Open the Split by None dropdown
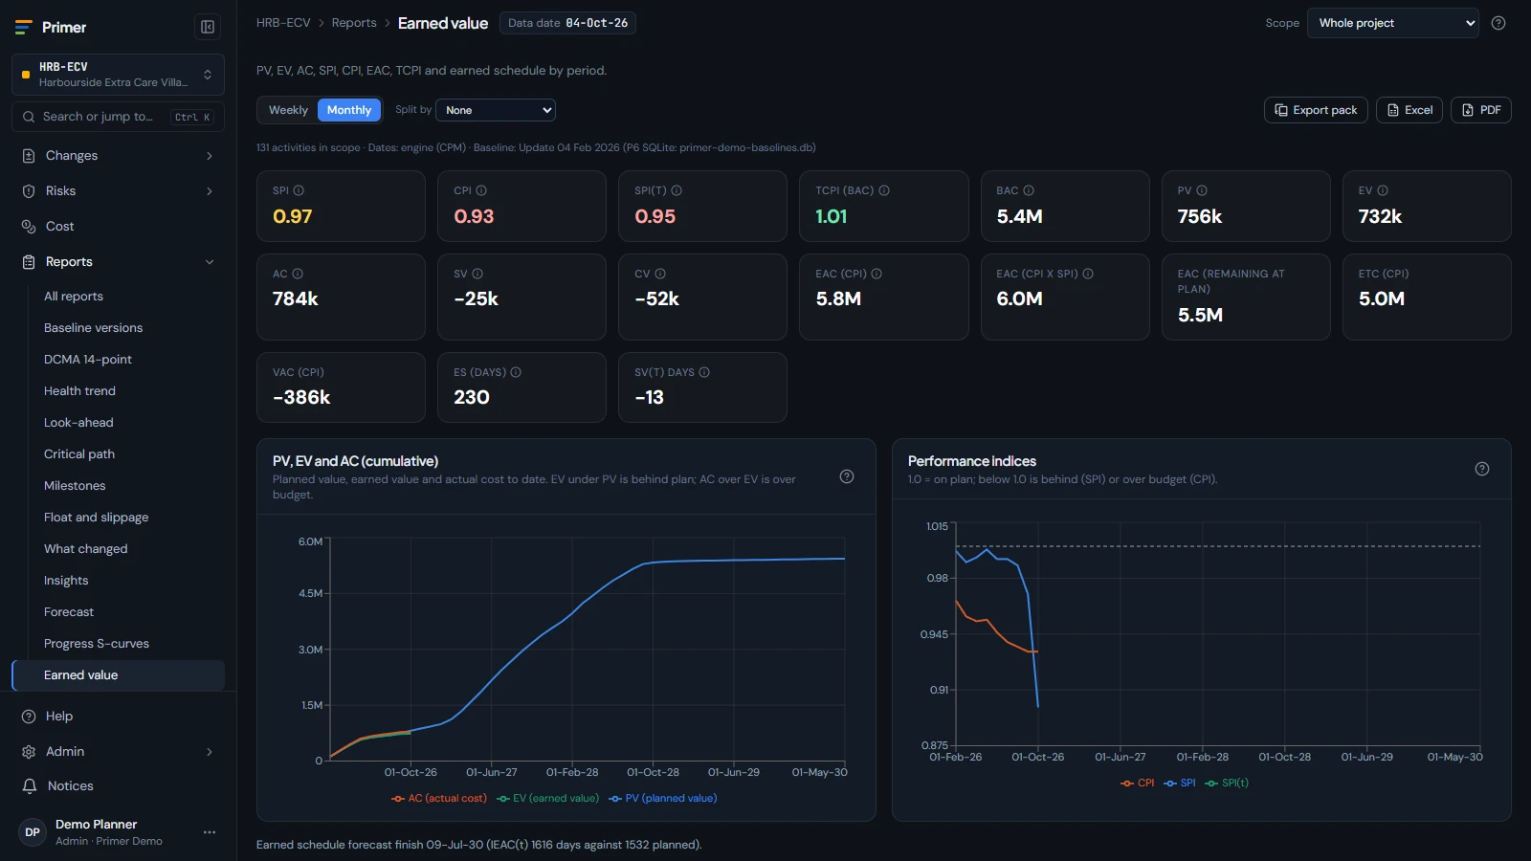1531x861 pixels. [496, 110]
